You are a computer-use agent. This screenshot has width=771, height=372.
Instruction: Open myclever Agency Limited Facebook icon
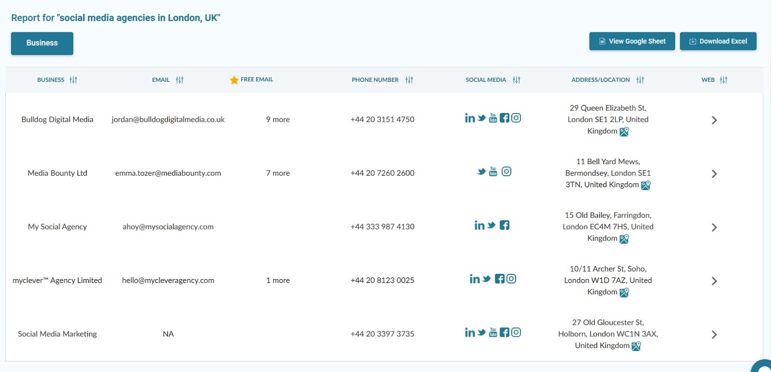point(500,279)
